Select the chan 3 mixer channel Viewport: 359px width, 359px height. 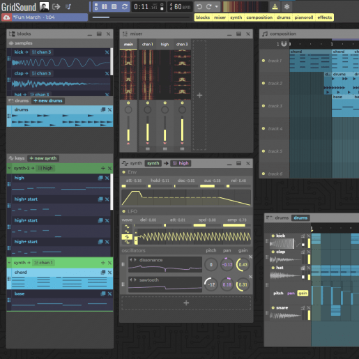[x=182, y=45]
